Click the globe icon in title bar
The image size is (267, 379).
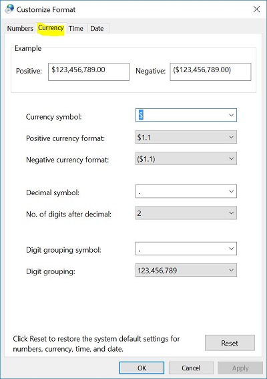coord(9,9)
